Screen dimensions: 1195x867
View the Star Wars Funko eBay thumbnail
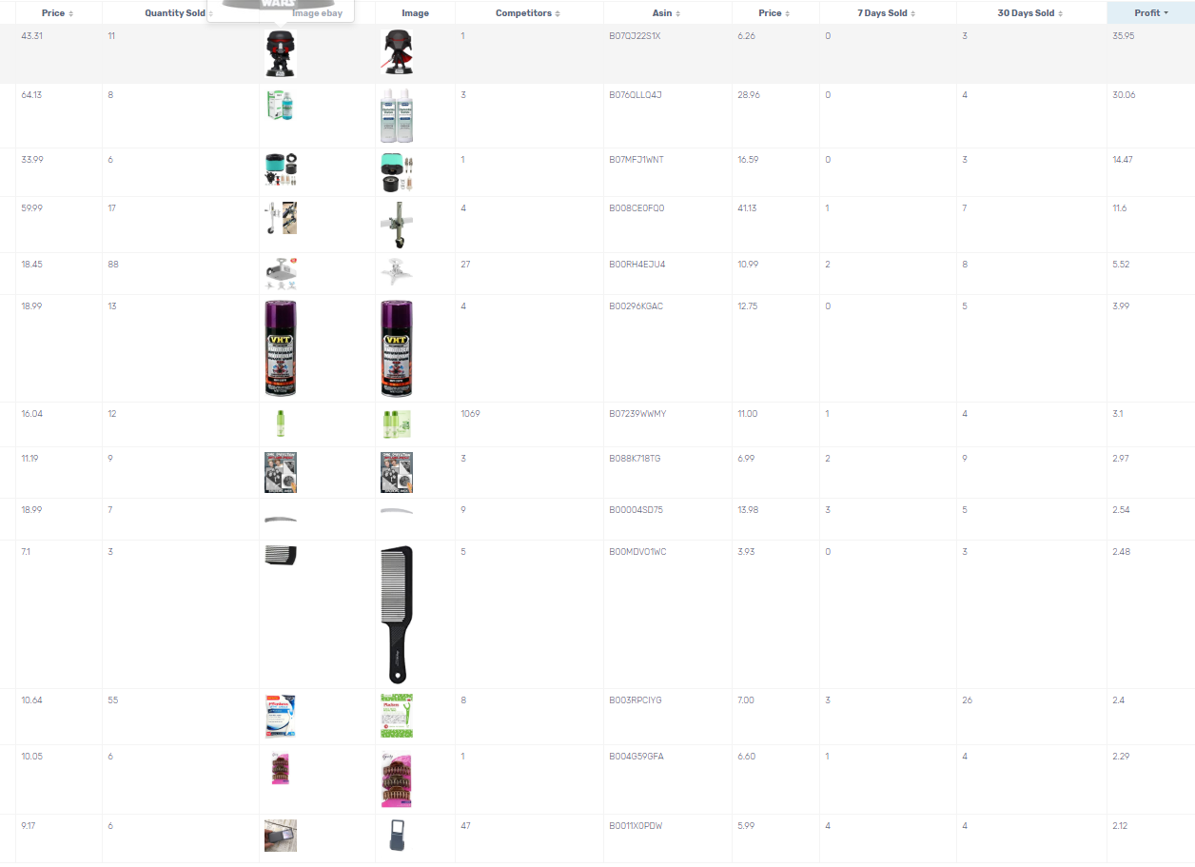coord(281,53)
